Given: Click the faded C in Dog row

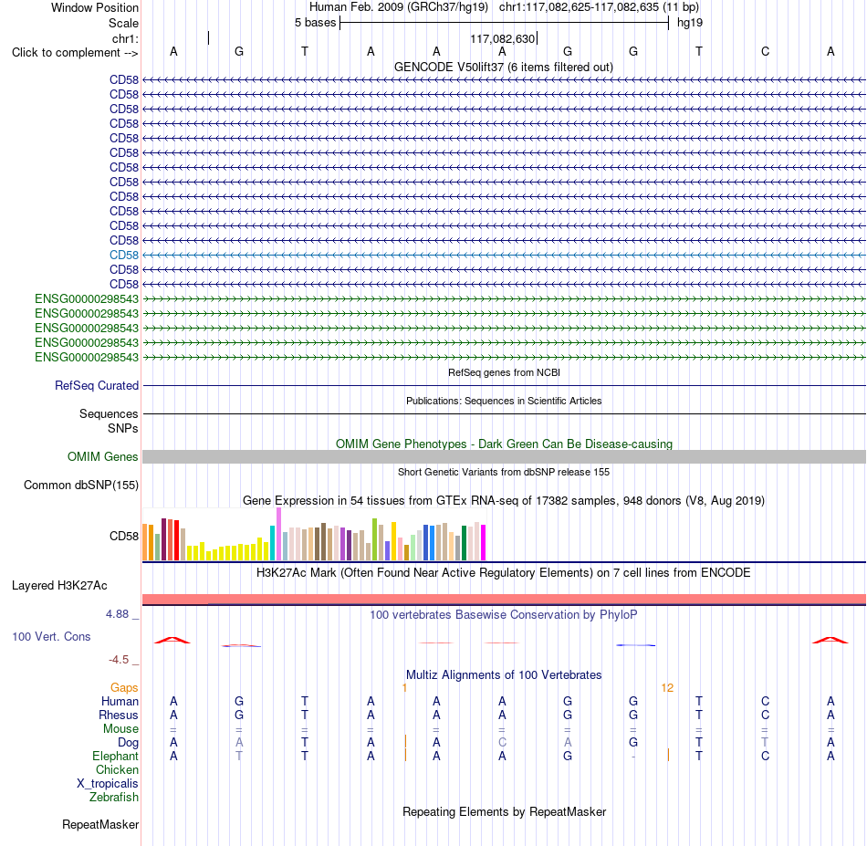Looking at the screenshot, I should 502,742.
